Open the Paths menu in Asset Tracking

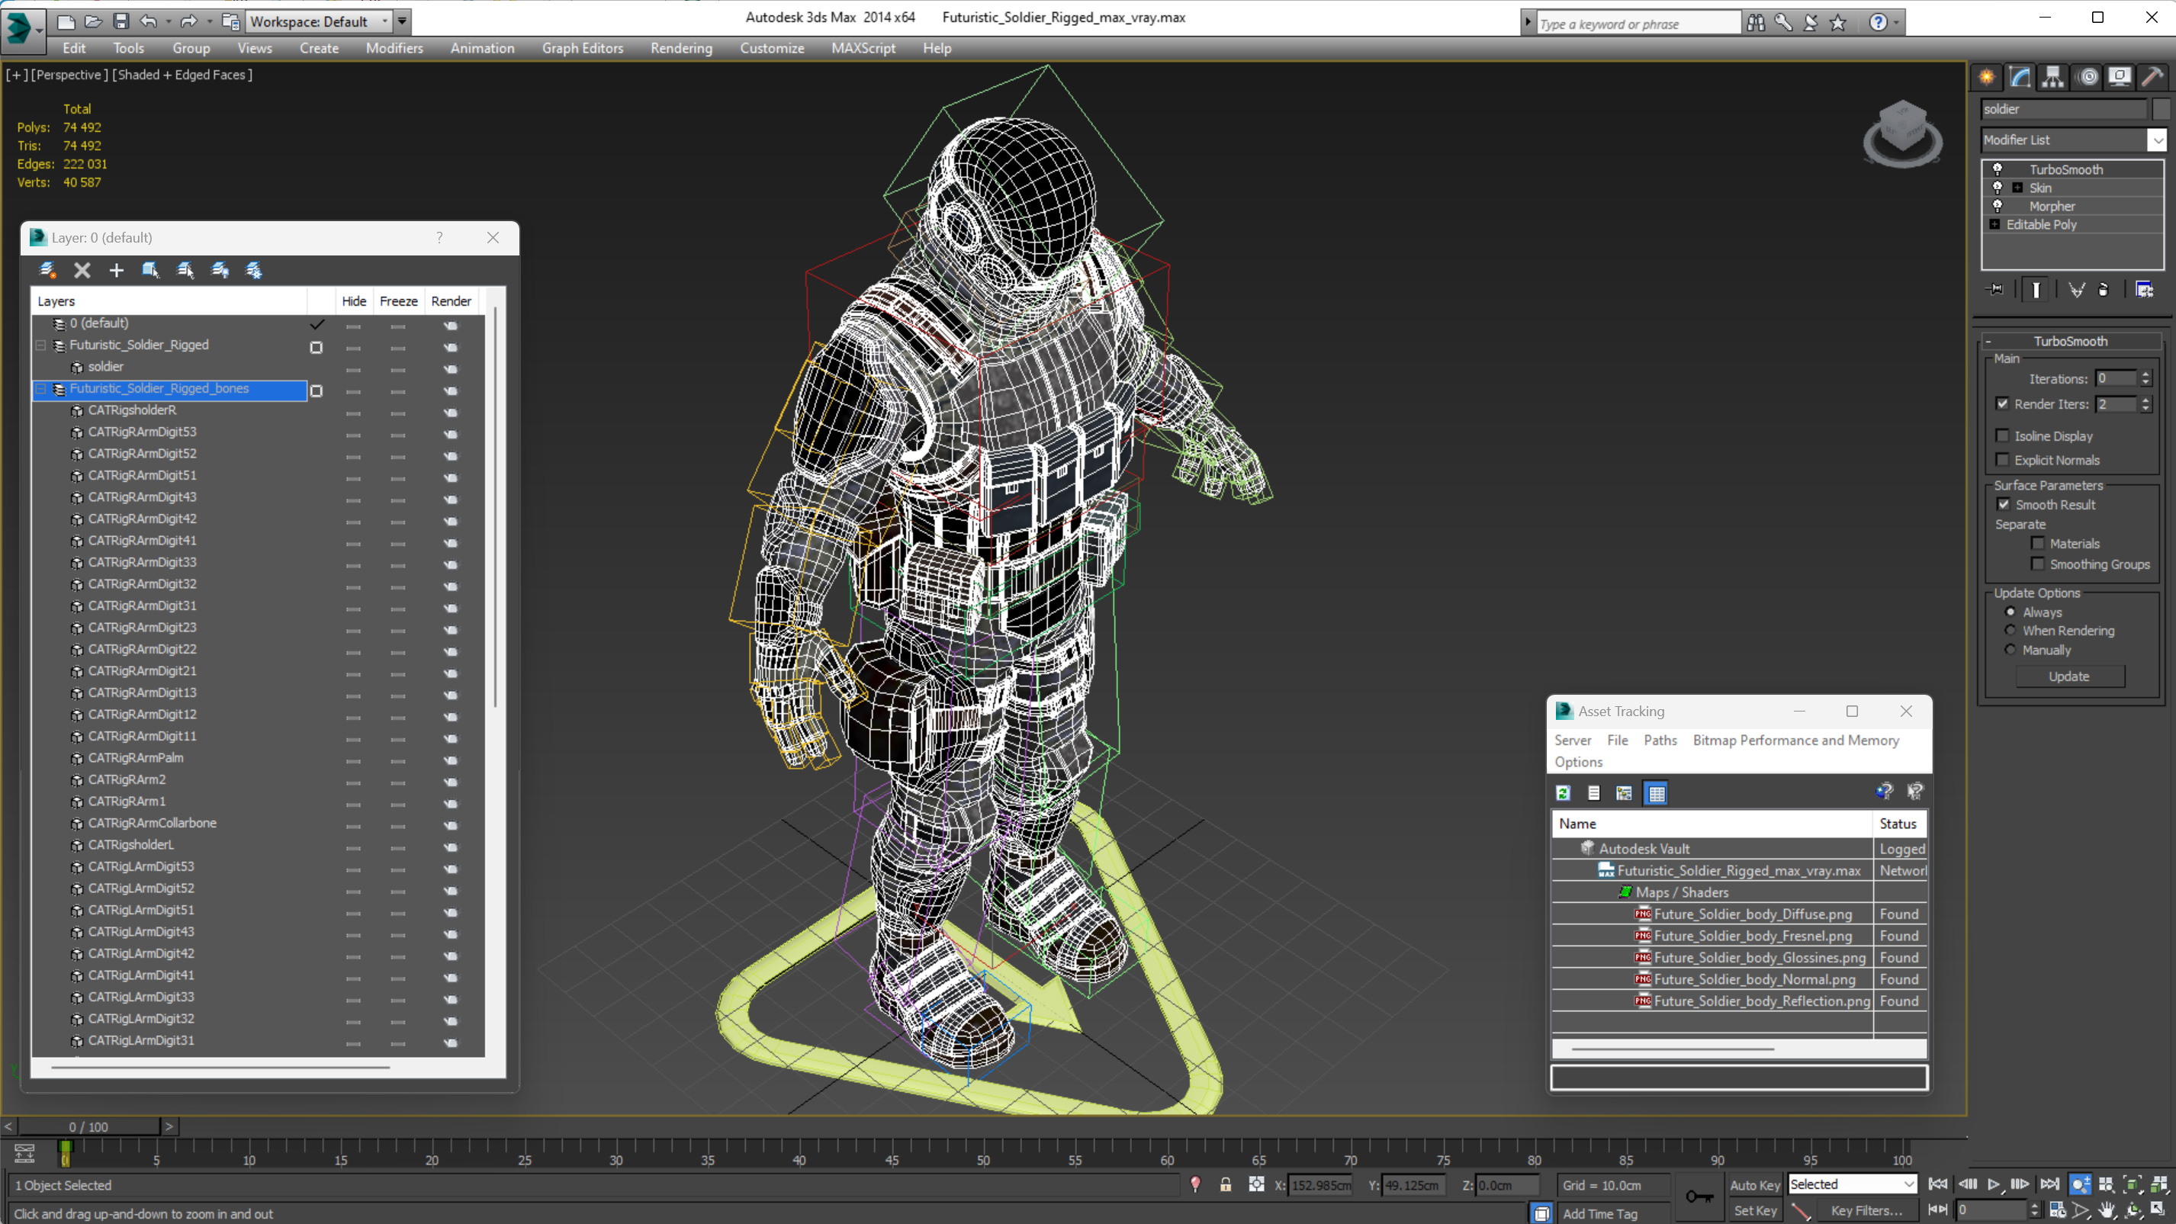tap(1659, 740)
